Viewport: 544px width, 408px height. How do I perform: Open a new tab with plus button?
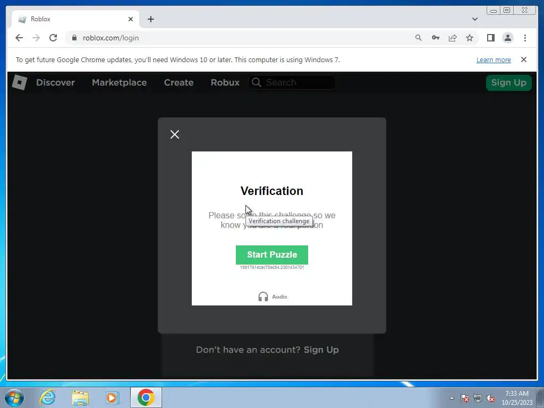tap(150, 19)
